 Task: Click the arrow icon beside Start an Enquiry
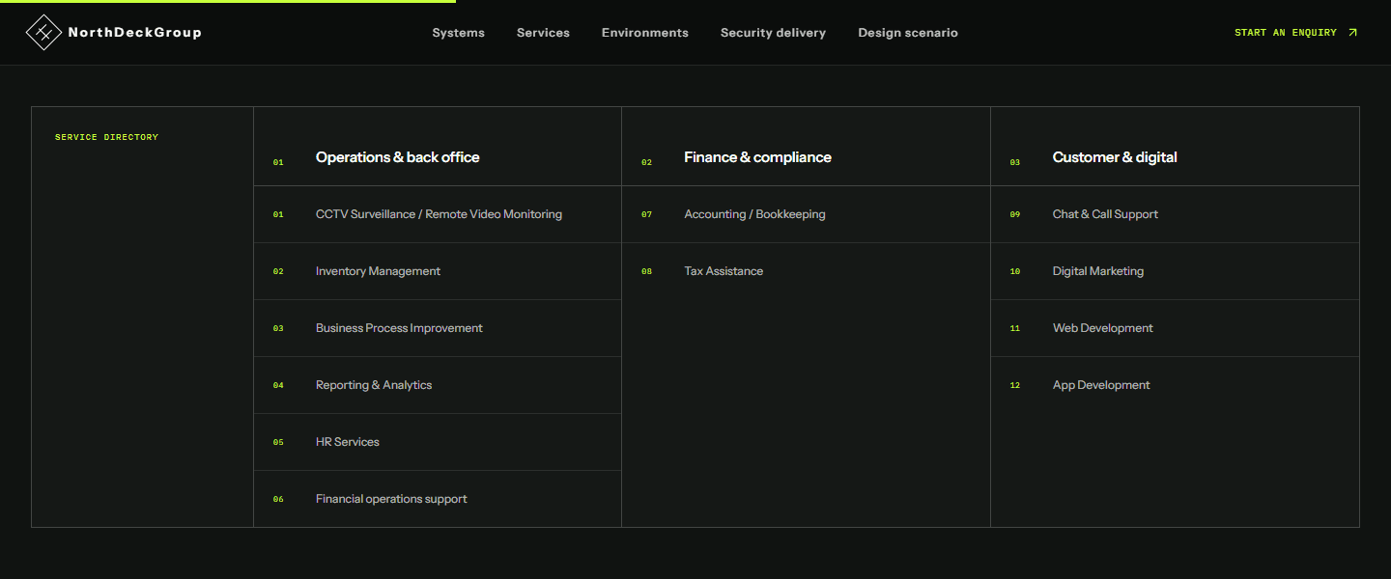point(1352,33)
